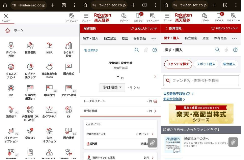Open 評価損益 dropdown
Screen dimensions: 244x160
(x=112, y=88)
